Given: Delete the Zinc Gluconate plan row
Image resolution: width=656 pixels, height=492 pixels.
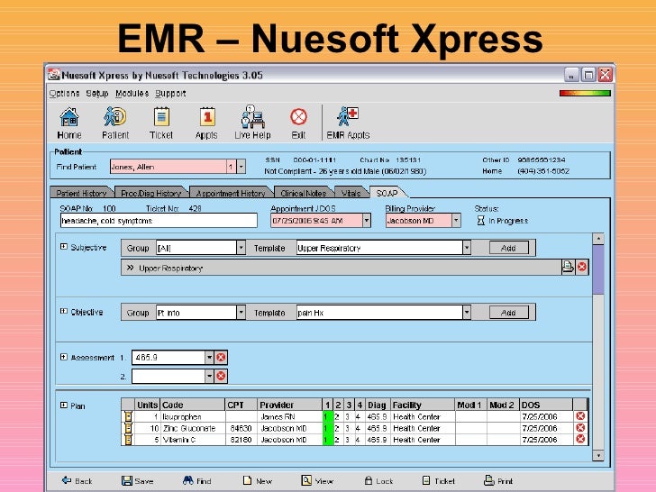Looking at the screenshot, I should (580, 427).
